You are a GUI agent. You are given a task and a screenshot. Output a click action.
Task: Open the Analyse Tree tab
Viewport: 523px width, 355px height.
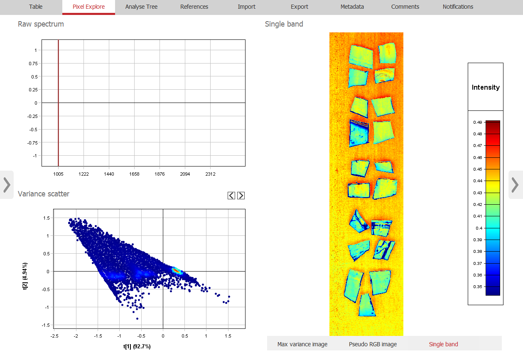pos(141,7)
